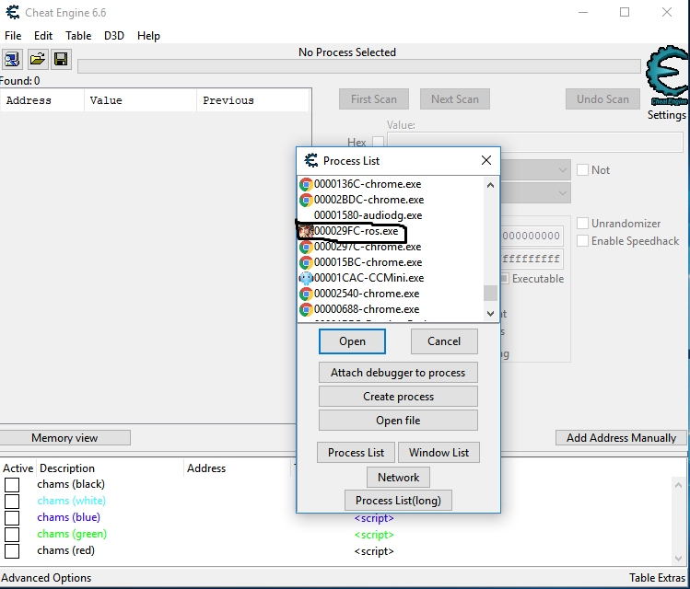
Task: Open the File menu
Action: pyautogui.click(x=13, y=36)
